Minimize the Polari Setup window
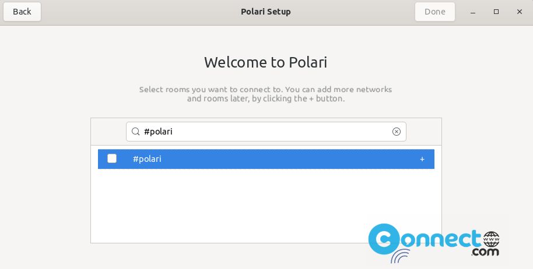The height and width of the screenshot is (269, 533). tap(473, 12)
